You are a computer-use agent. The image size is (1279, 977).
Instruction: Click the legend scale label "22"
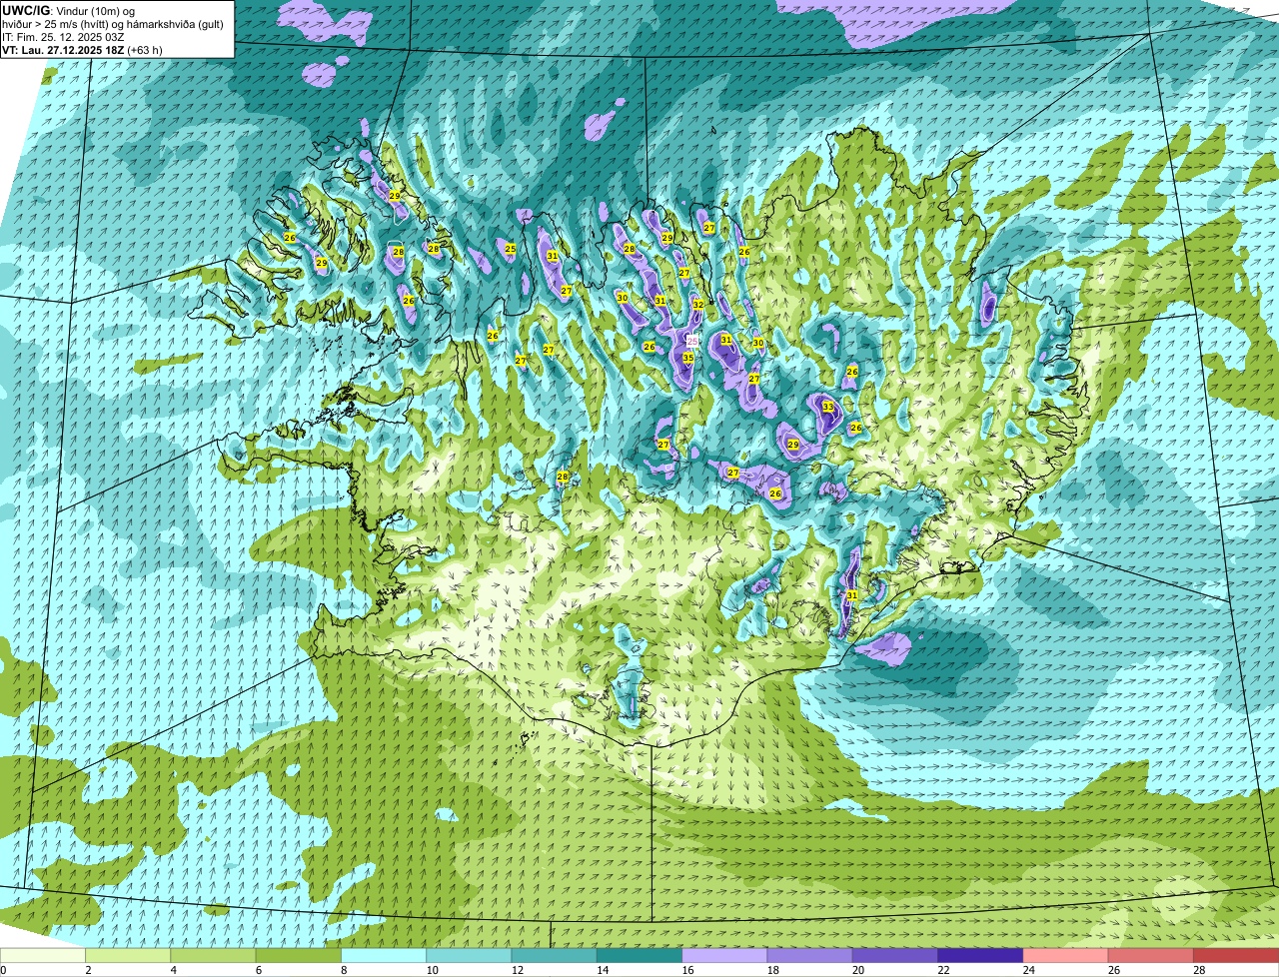pyautogui.click(x=943, y=970)
